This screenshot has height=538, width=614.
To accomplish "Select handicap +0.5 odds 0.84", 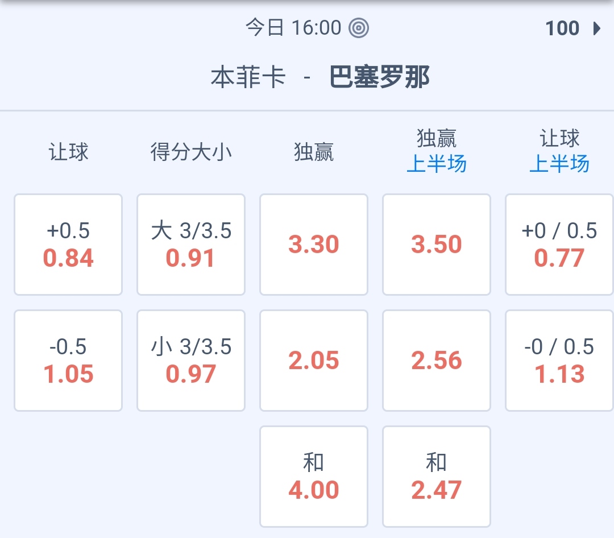I will (68, 245).
